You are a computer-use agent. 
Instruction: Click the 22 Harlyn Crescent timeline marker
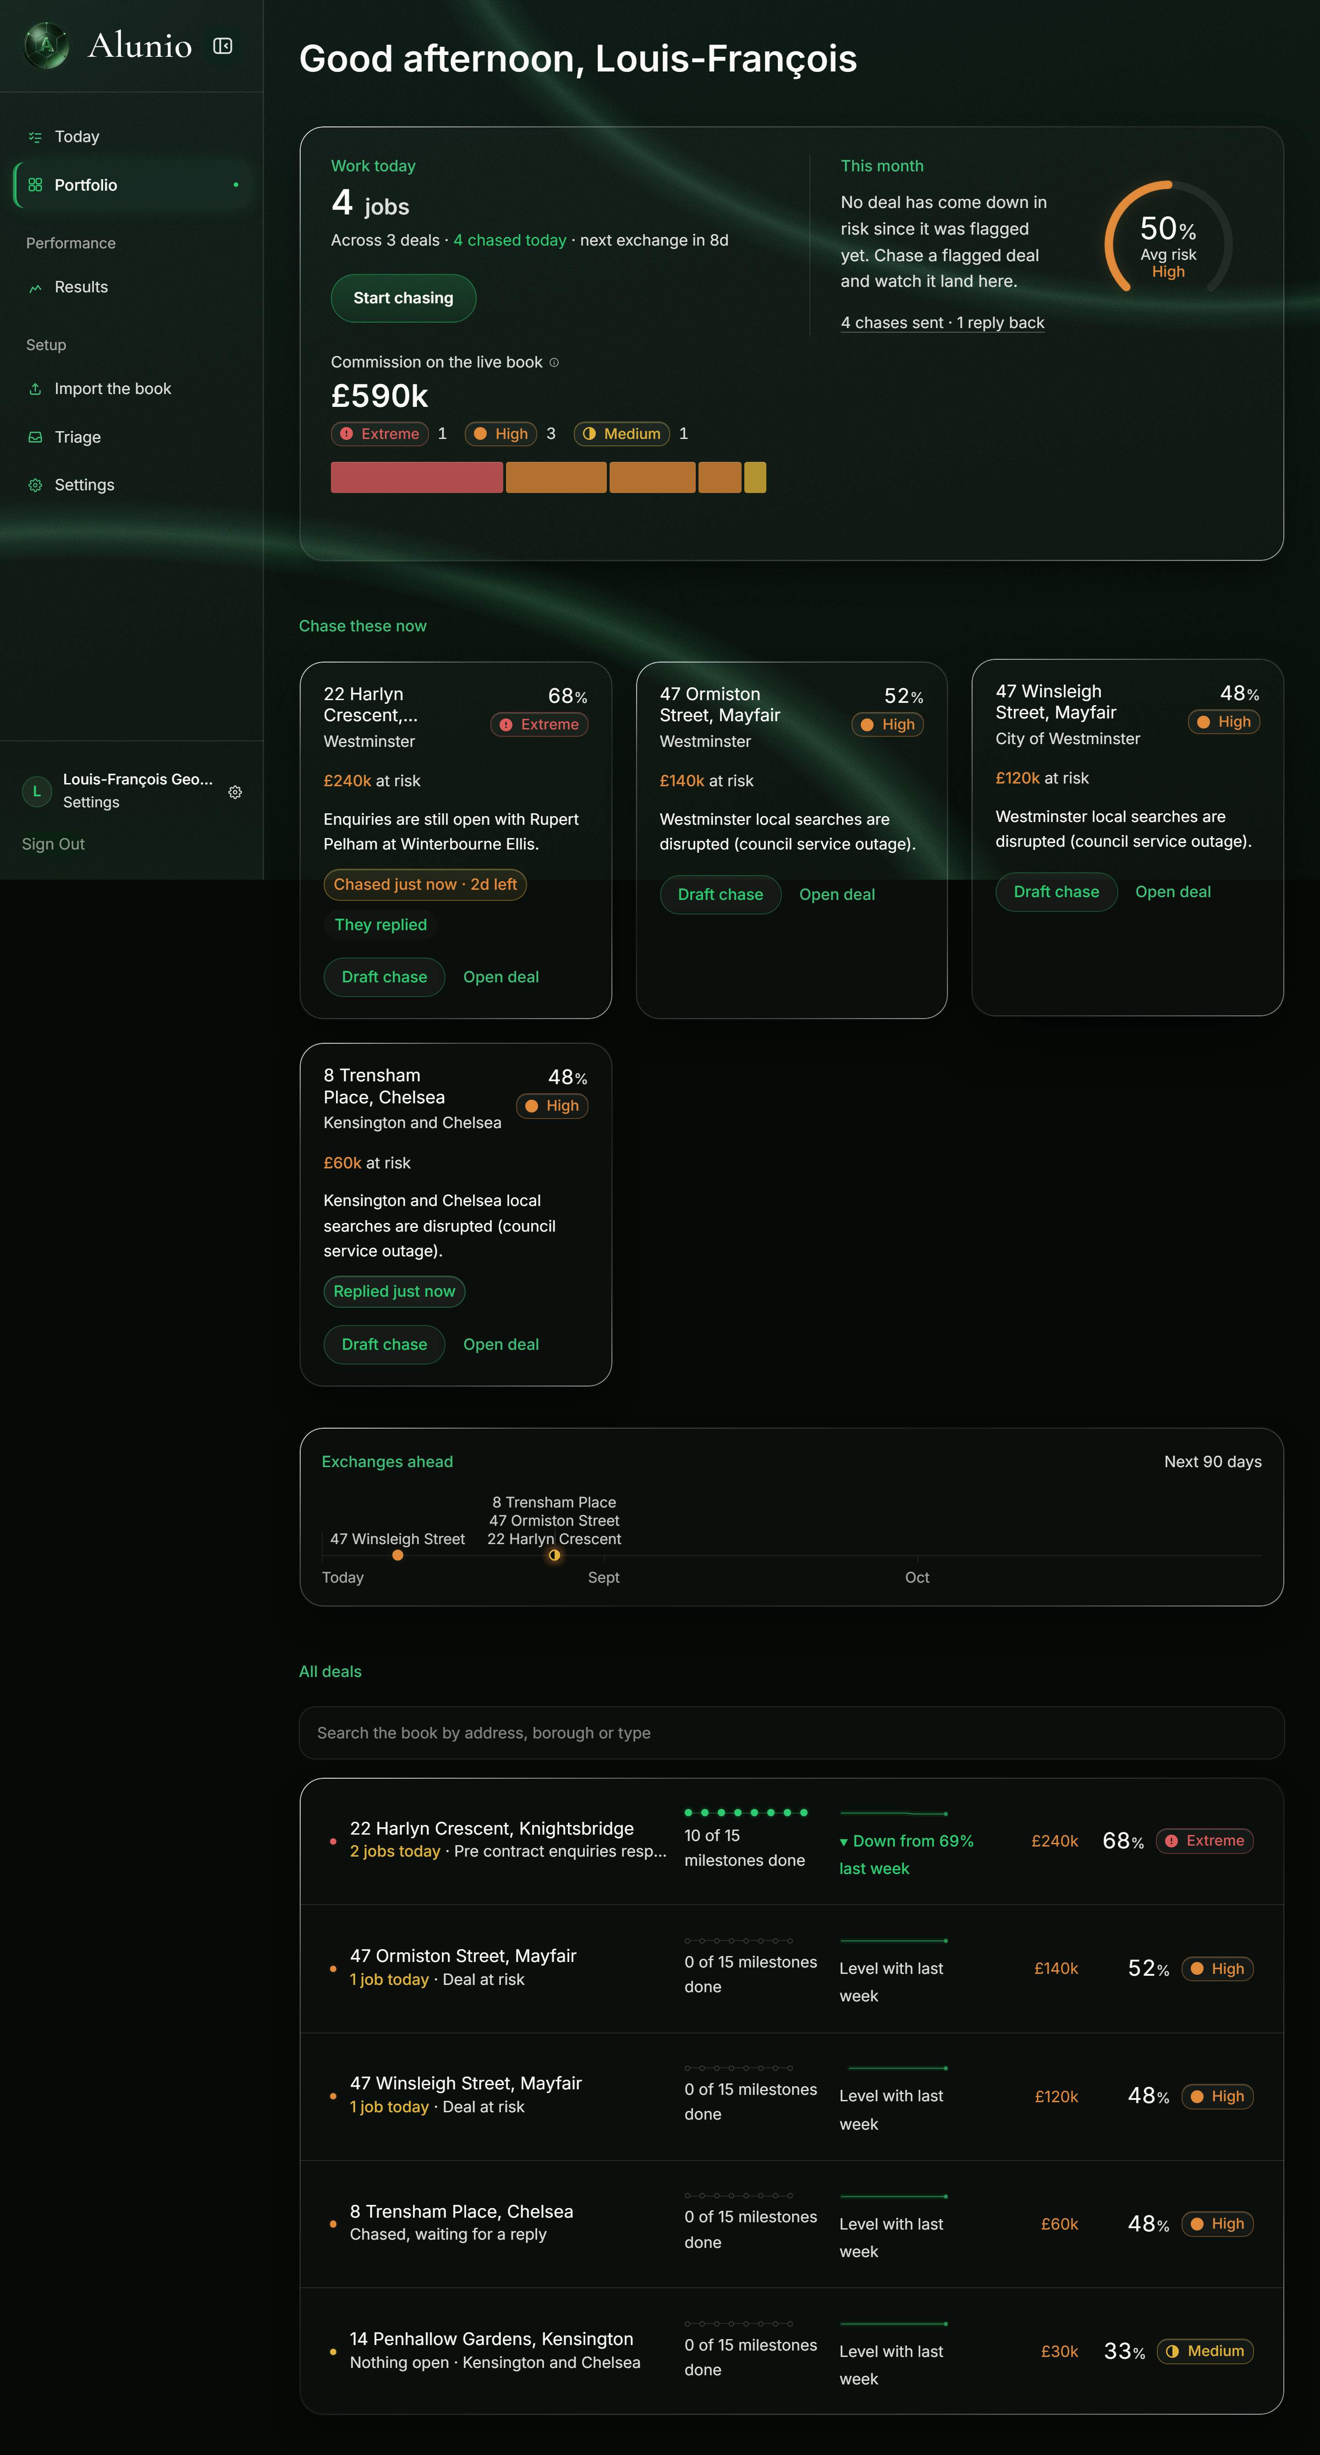click(554, 1556)
